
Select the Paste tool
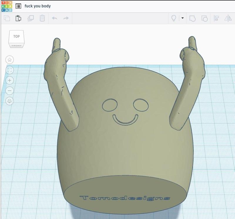[x=18, y=18]
